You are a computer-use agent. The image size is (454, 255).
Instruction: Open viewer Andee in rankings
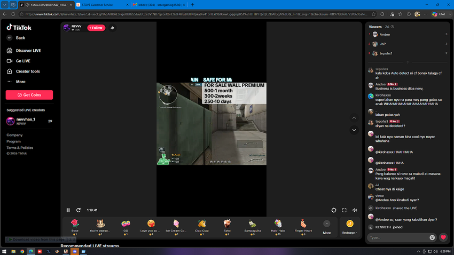[x=408, y=34]
